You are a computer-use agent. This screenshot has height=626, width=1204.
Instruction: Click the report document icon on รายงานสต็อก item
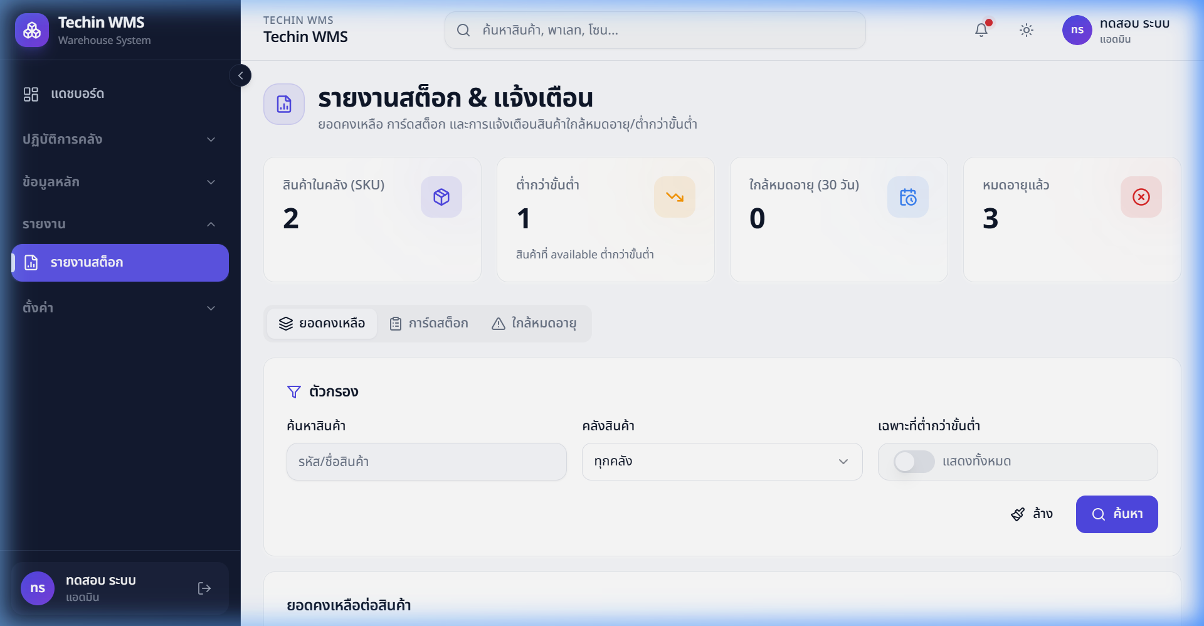pos(31,263)
